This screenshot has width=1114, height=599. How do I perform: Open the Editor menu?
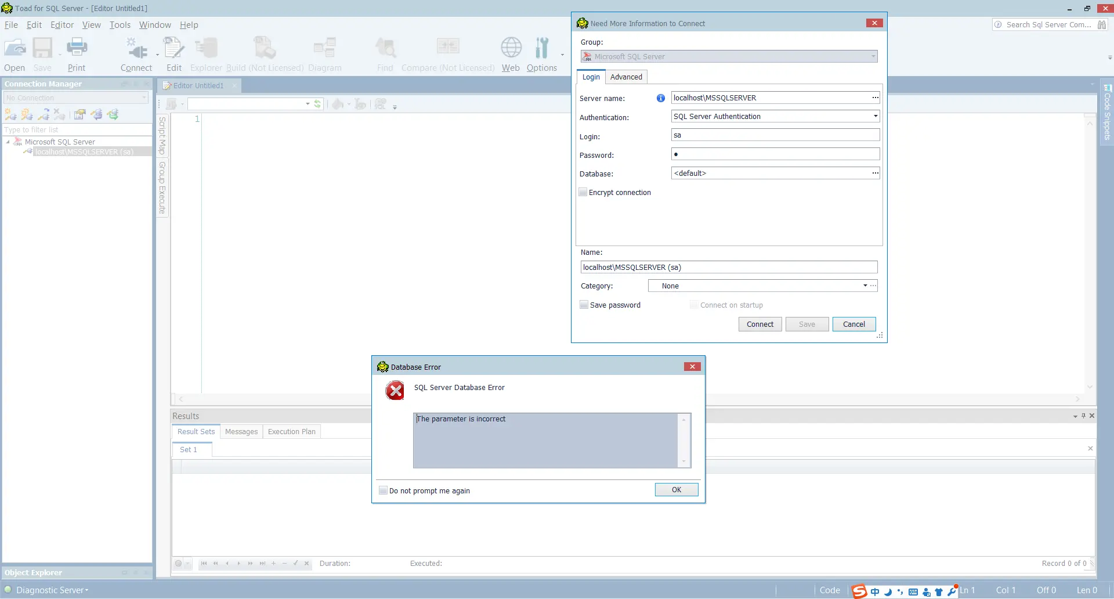point(62,25)
